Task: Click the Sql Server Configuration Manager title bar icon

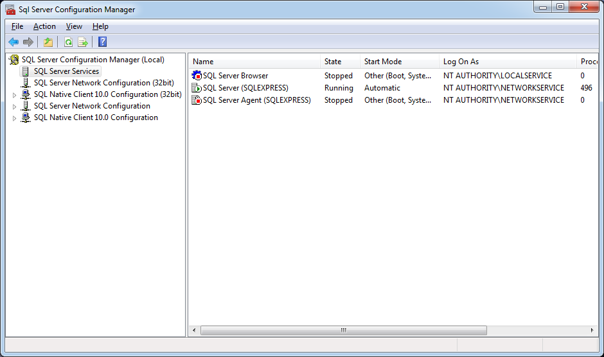Action: (x=10, y=9)
